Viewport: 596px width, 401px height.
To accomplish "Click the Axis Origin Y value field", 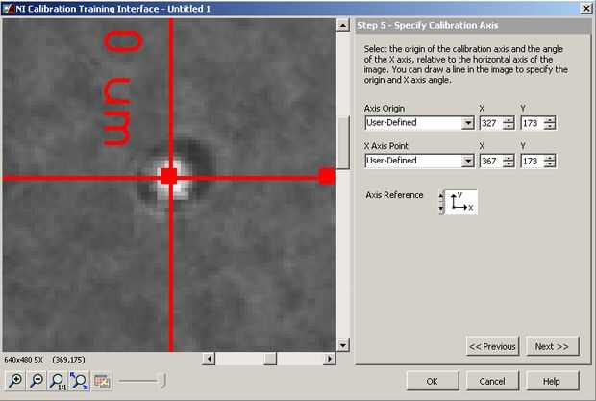I will pos(532,123).
